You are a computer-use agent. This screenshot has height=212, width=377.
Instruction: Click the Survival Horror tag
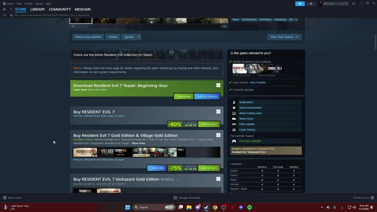(249, 19)
